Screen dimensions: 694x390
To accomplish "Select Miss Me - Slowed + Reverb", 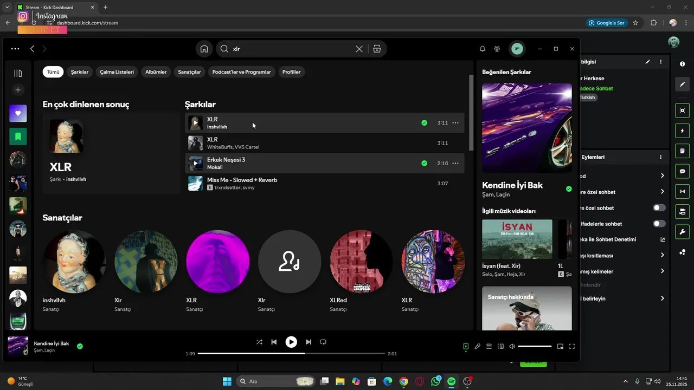I will tap(324, 184).
